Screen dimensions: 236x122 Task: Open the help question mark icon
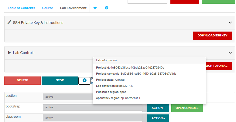pos(107,8)
